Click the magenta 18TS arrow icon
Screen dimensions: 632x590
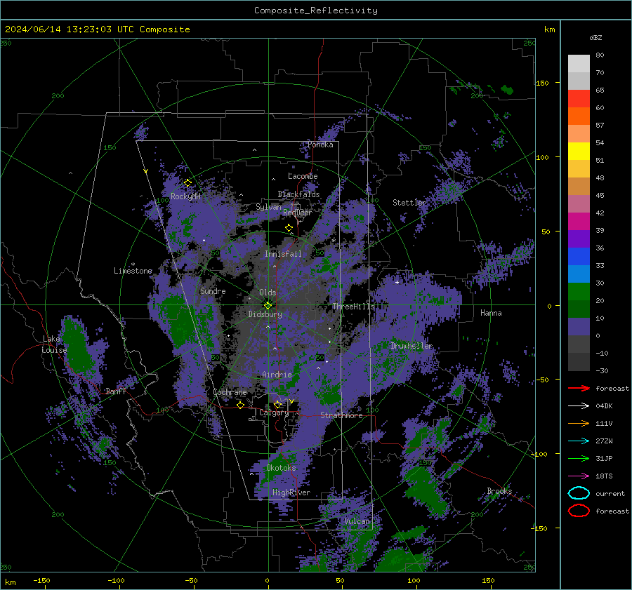pyautogui.click(x=579, y=476)
